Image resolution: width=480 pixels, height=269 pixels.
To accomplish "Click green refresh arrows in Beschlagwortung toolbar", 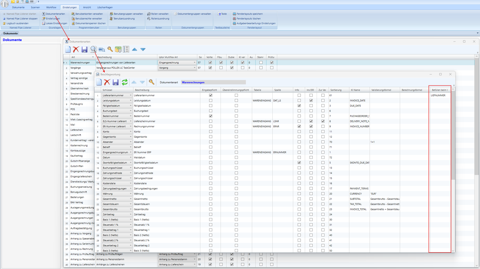I will 125,82.
